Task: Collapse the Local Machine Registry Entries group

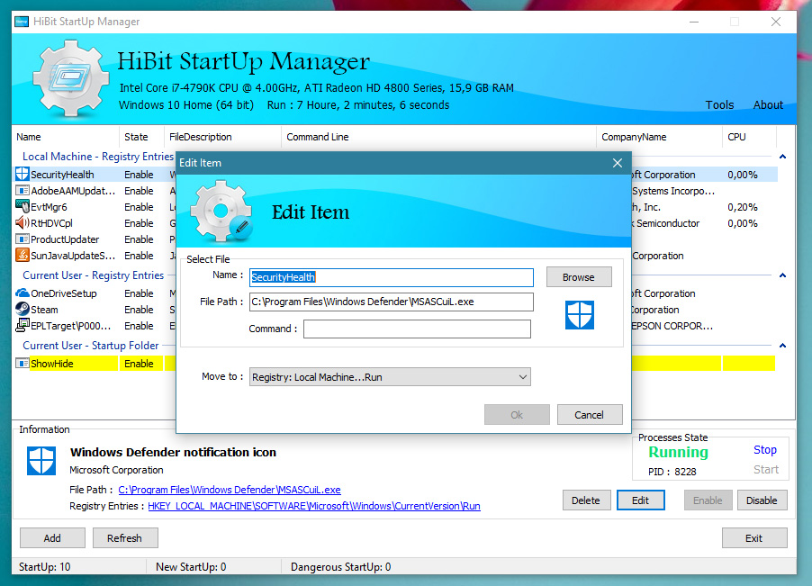Action: tap(782, 157)
